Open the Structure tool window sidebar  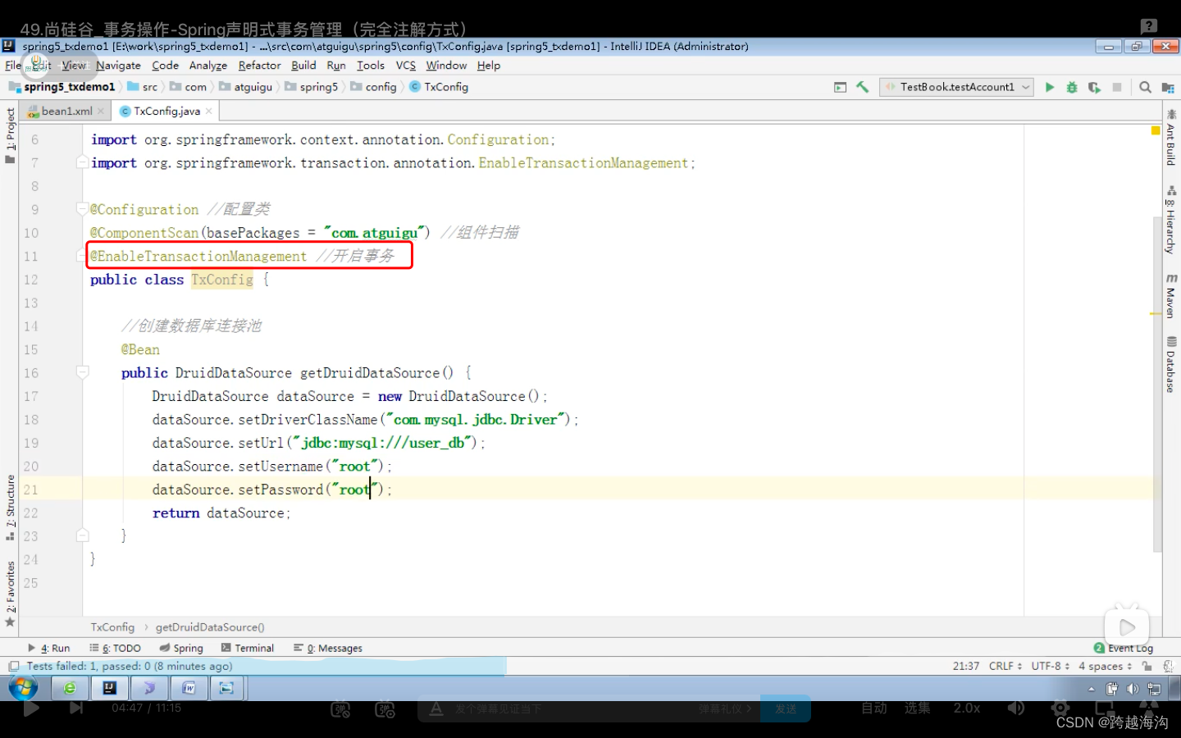click(10, 508)
